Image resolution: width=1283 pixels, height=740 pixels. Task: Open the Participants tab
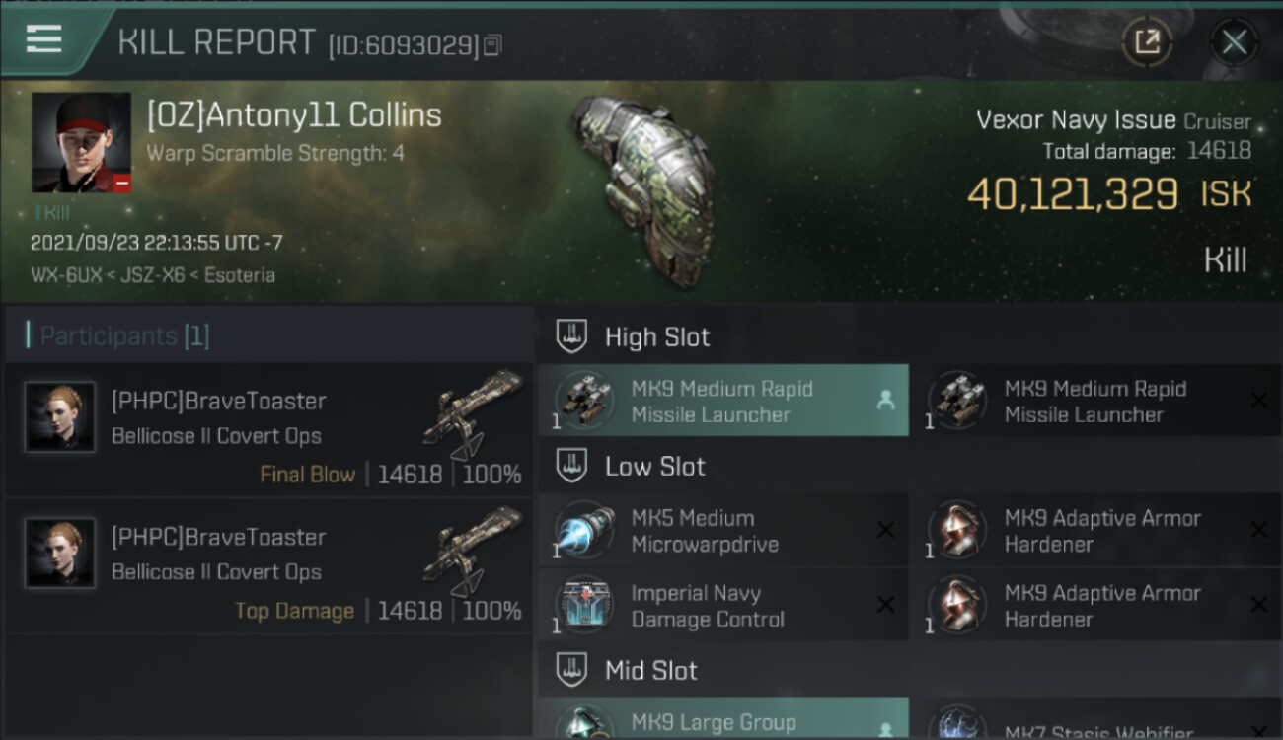125,336
